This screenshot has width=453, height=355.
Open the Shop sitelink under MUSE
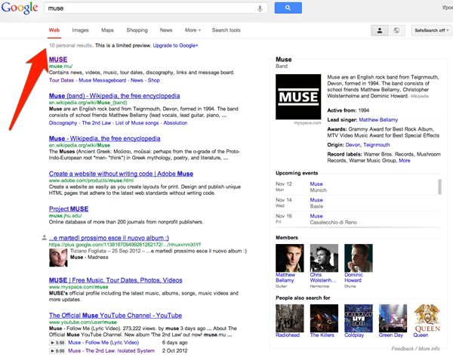coord(154,80)
